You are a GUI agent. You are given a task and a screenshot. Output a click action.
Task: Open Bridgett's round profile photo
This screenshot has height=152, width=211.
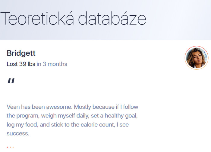196,58
